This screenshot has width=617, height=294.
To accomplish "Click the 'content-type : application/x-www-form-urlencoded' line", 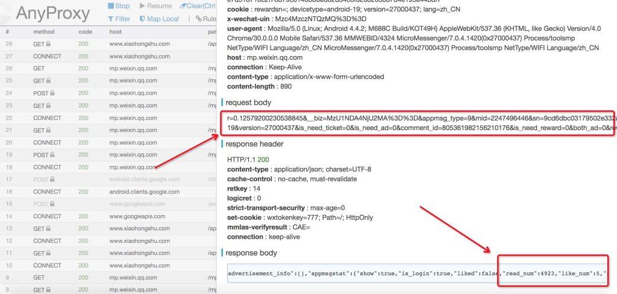I will 305,77.
